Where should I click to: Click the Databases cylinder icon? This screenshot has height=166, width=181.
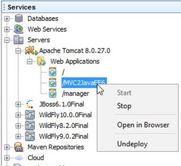(19, 18)
